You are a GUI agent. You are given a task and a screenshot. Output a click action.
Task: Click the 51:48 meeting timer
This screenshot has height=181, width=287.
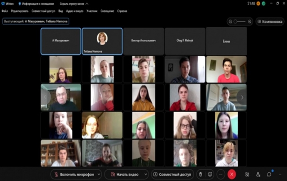tap(251, 4)
